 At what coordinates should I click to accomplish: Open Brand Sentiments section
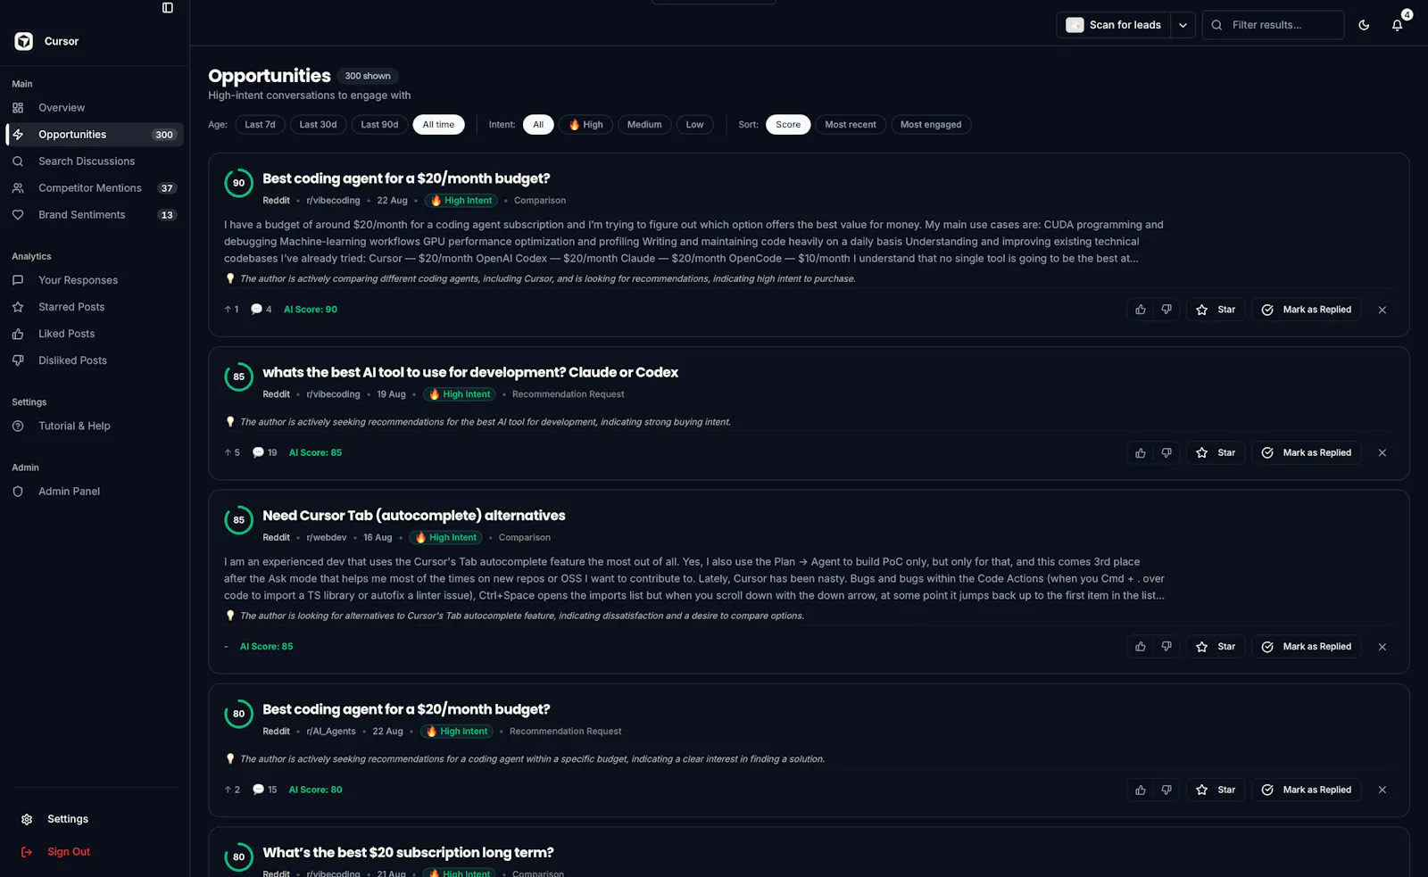click(95, 215)
